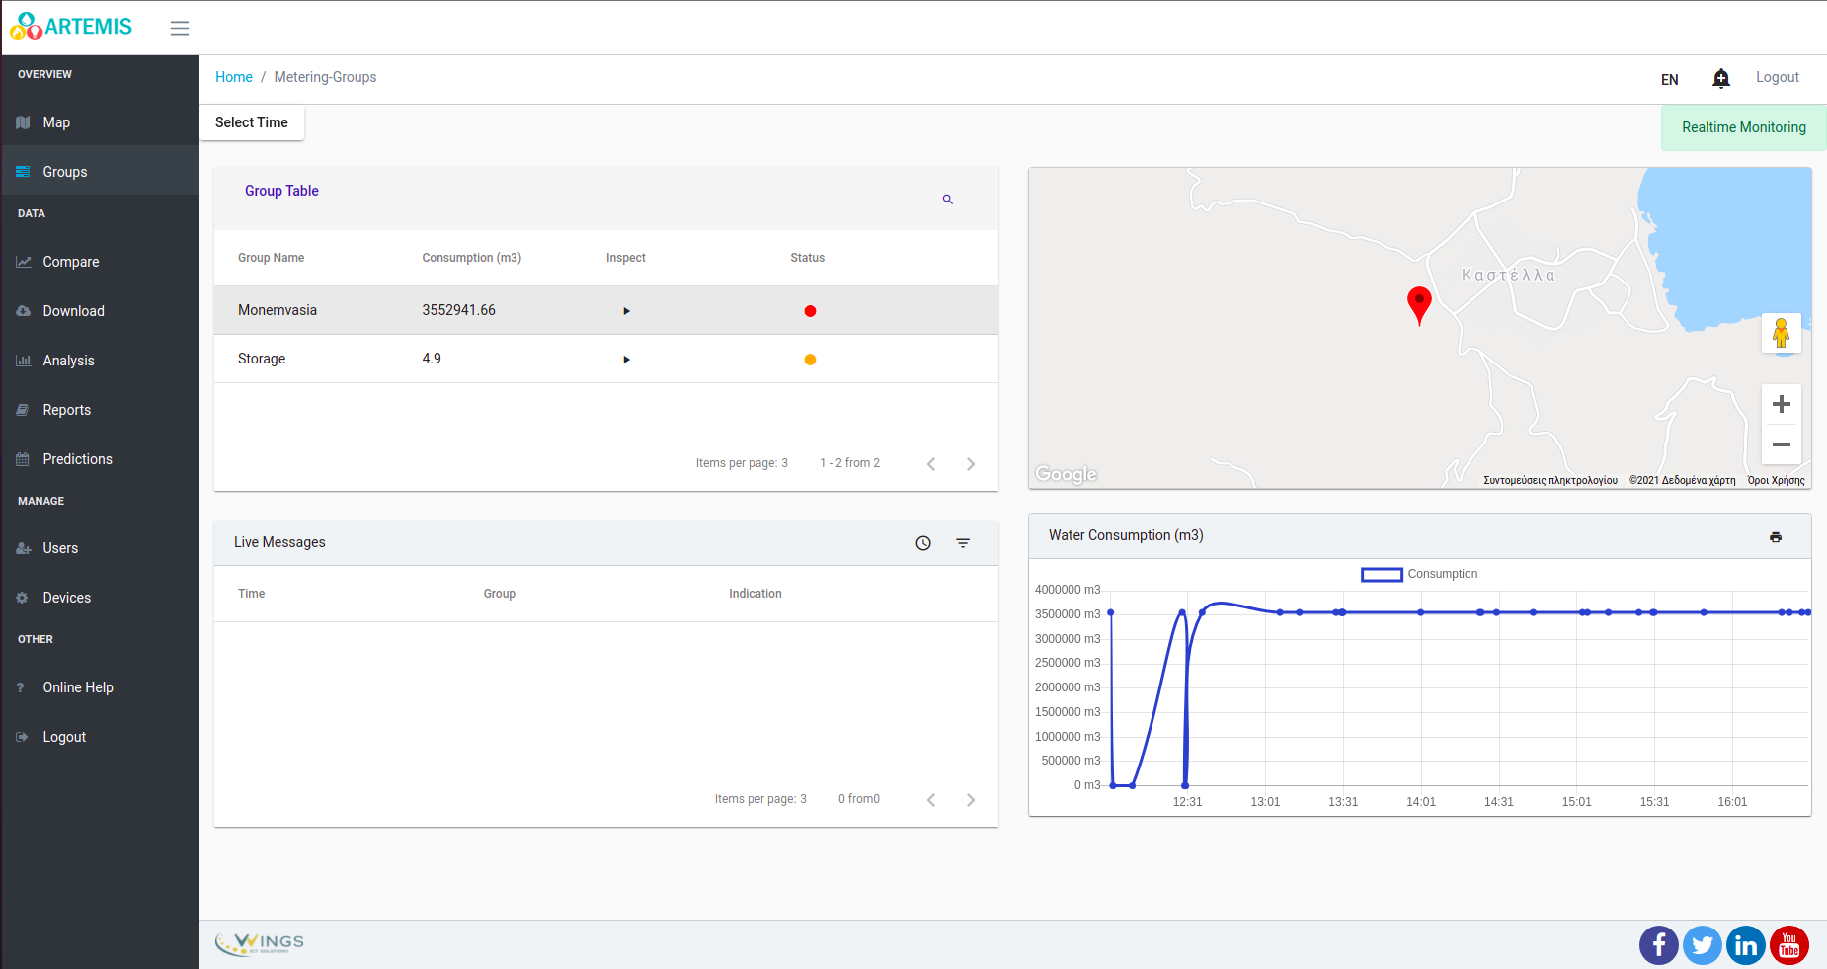
Task: Open Predictions in the sidebar
Action: [77, 459]
